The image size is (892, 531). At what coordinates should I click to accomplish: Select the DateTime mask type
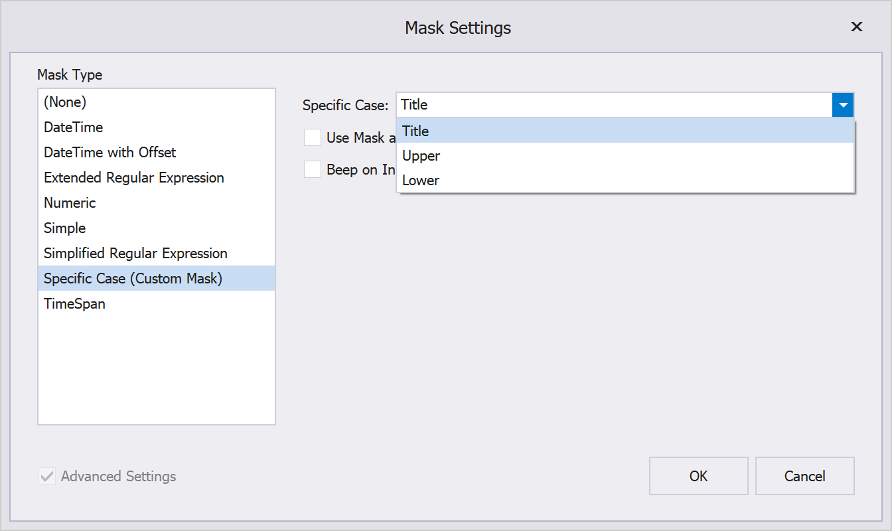73,127
